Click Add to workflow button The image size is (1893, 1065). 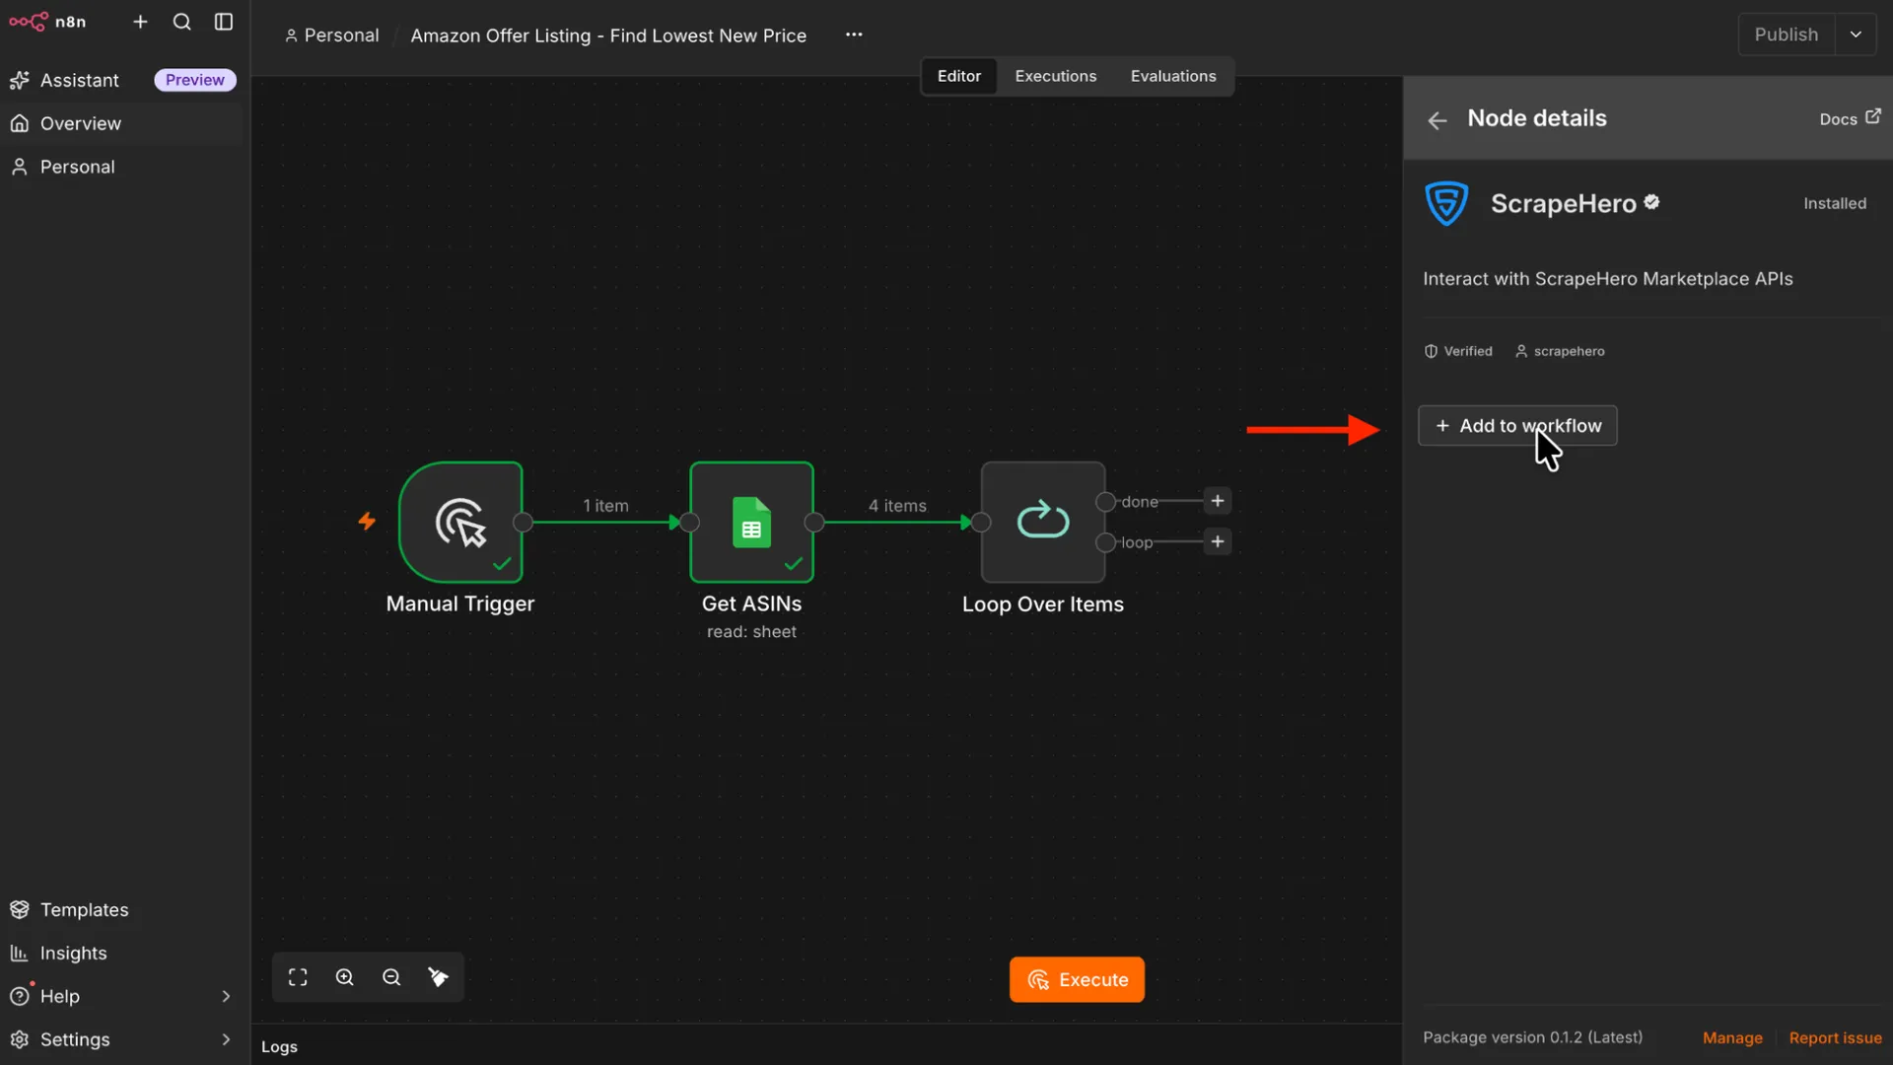point(1517,426)
